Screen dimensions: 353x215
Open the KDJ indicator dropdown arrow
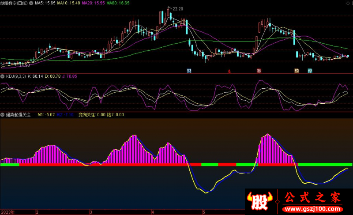(3, 76)
